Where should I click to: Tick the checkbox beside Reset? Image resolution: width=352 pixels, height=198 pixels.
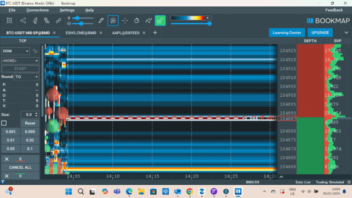[4, 123]
